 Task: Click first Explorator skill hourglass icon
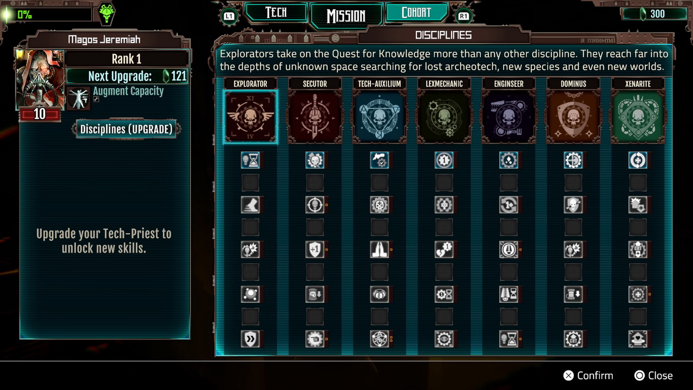(x=250, y=160)
